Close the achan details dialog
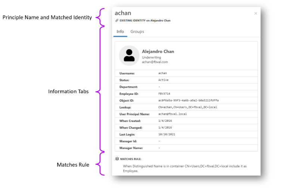The height and width of the screenshot is (194, 283). 256,13
